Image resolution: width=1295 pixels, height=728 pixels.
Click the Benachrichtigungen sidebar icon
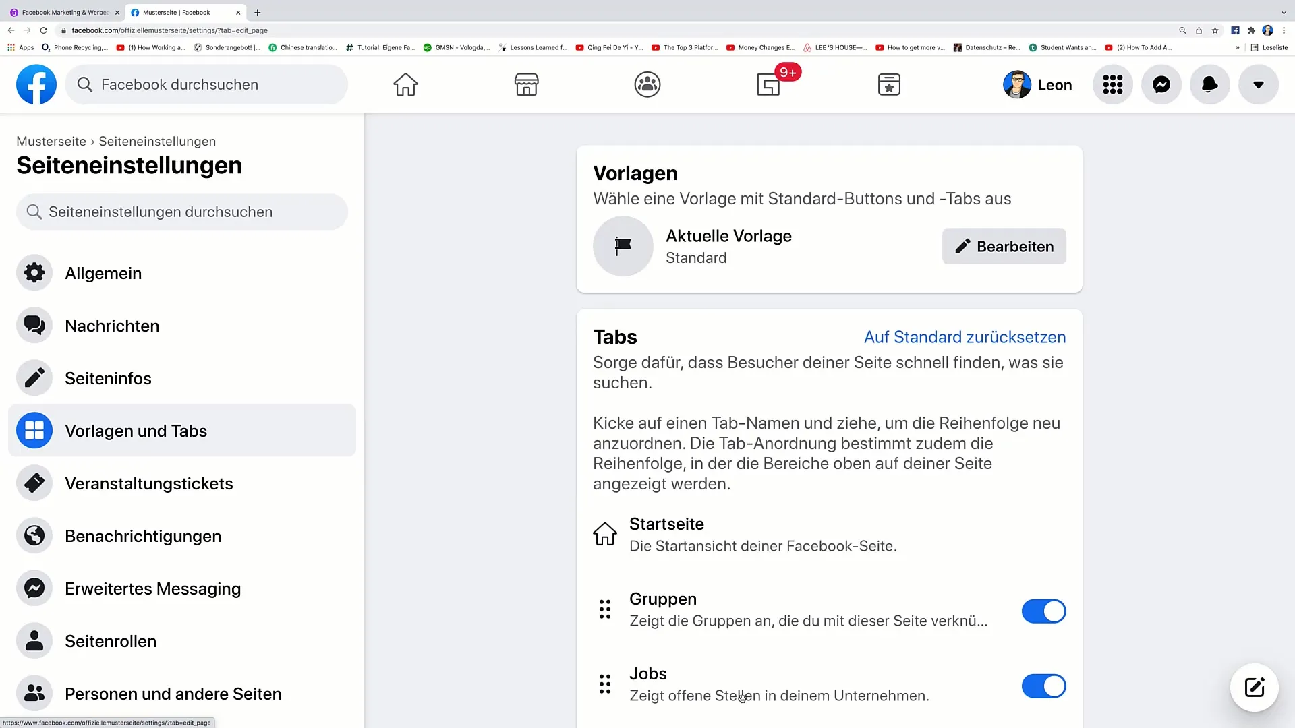click(34, 536)
